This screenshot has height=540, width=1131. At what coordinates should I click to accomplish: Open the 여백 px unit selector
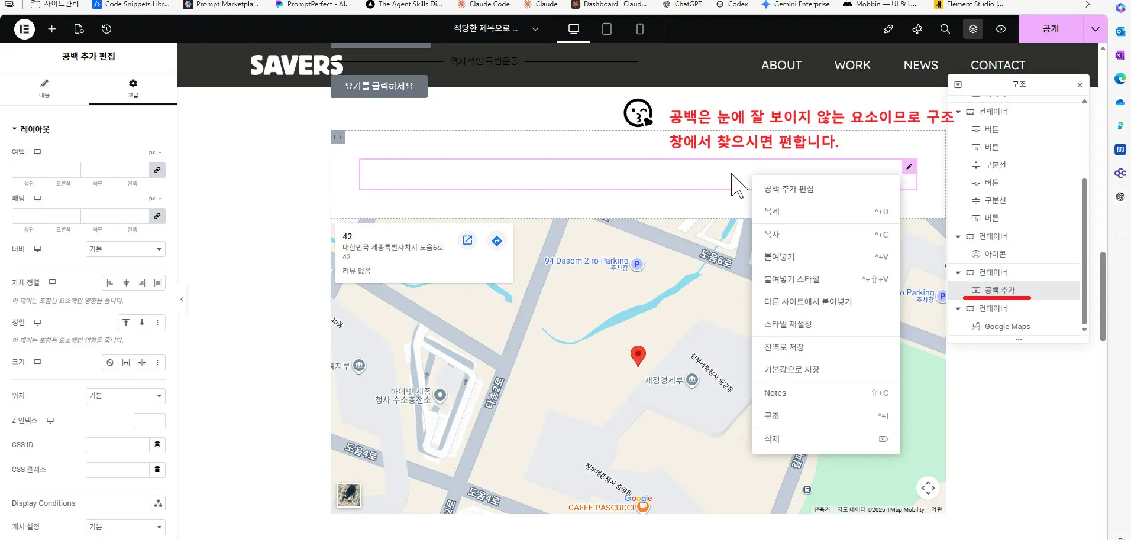(x=155, y=152)
